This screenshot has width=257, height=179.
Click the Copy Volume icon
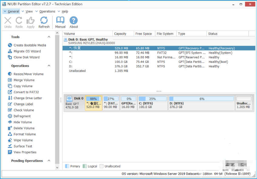click(x=10, y=86)
